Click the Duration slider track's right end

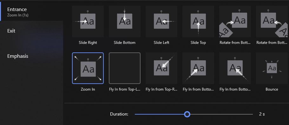click(252, 114)
